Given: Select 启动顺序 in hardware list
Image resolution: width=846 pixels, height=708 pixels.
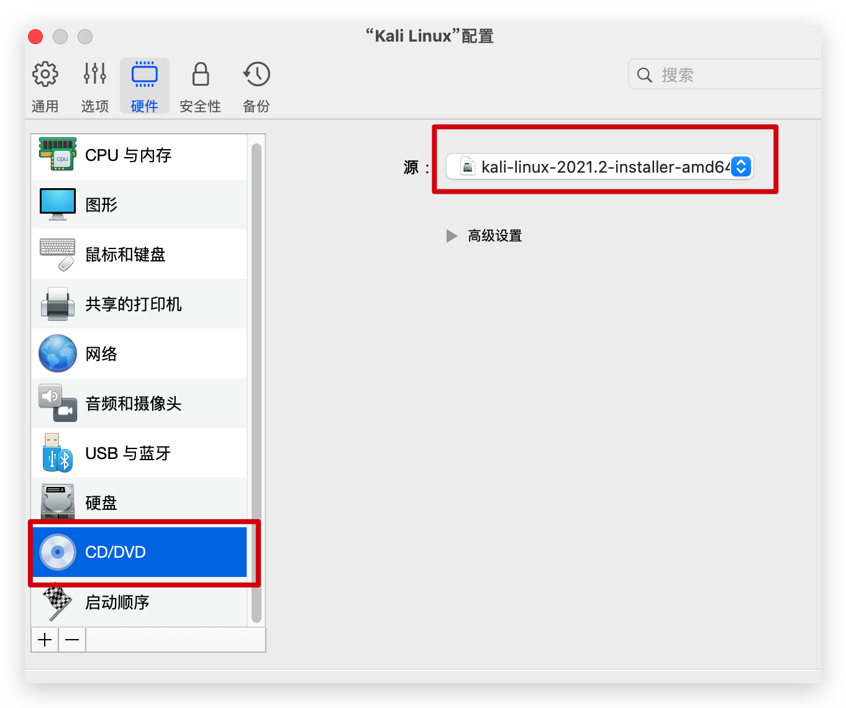Looking at the screenshot, I should click(x=139, y=602).
